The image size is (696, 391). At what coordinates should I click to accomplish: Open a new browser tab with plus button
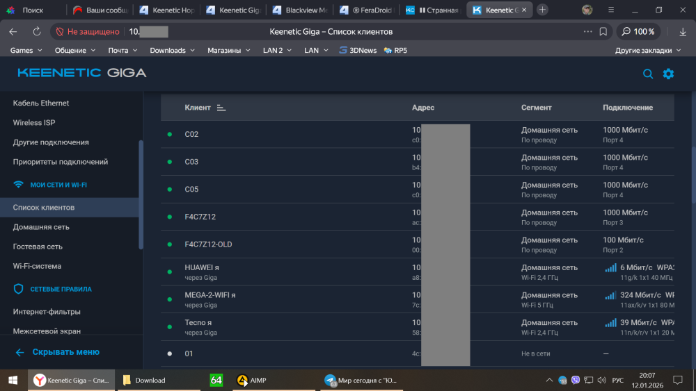[x=543, y=10]
